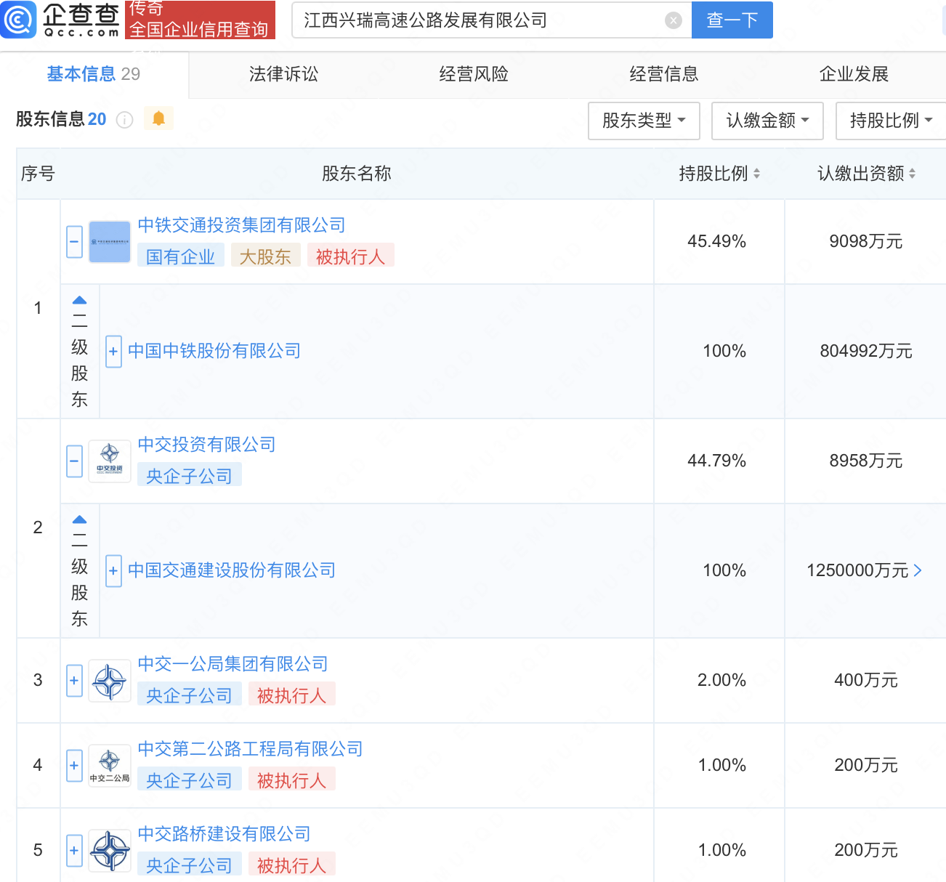This screenshot has width=946, height=882.
Task: Click 中铁交通投资集团 company logo
Action: [x=110, y=242]
